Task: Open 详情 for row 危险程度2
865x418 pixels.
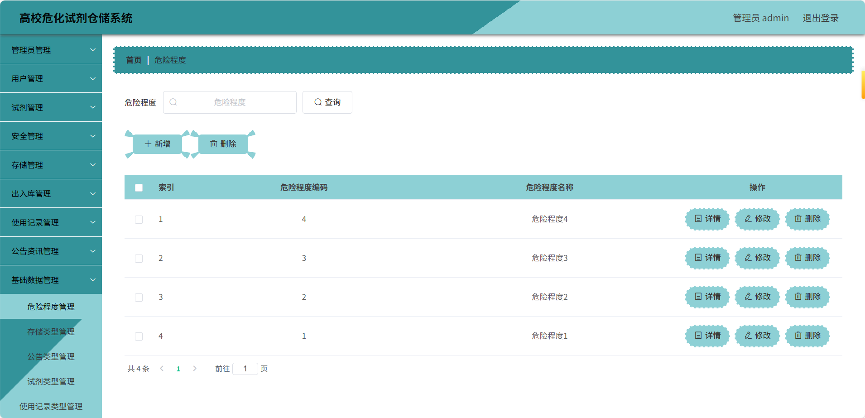Action: pyautogui.click(x=707, y=297)
